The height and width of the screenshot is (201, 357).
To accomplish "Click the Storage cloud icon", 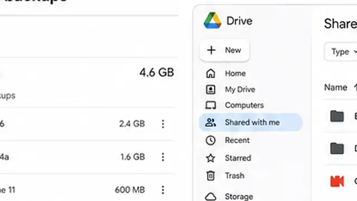I will tap(211, 197).
